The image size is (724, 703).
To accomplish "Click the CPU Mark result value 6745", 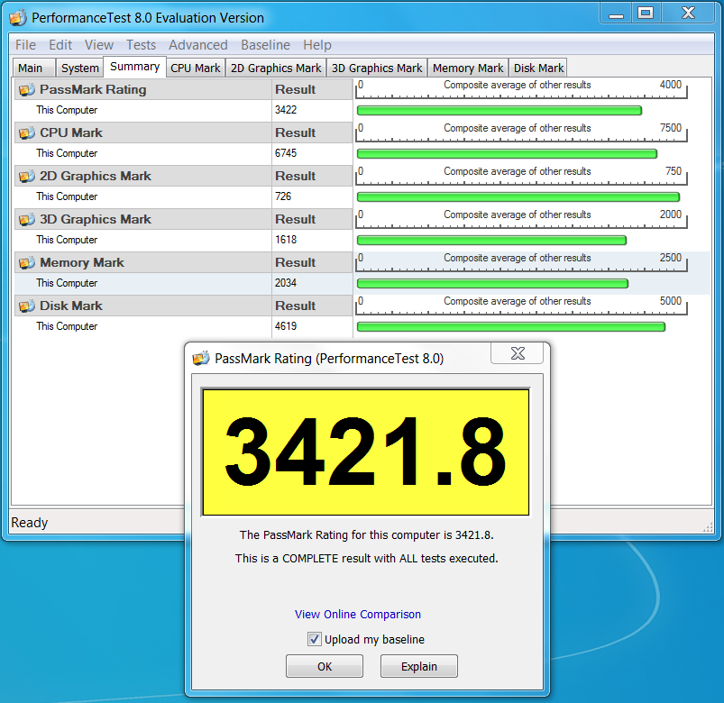I will [x=286, y=153].
